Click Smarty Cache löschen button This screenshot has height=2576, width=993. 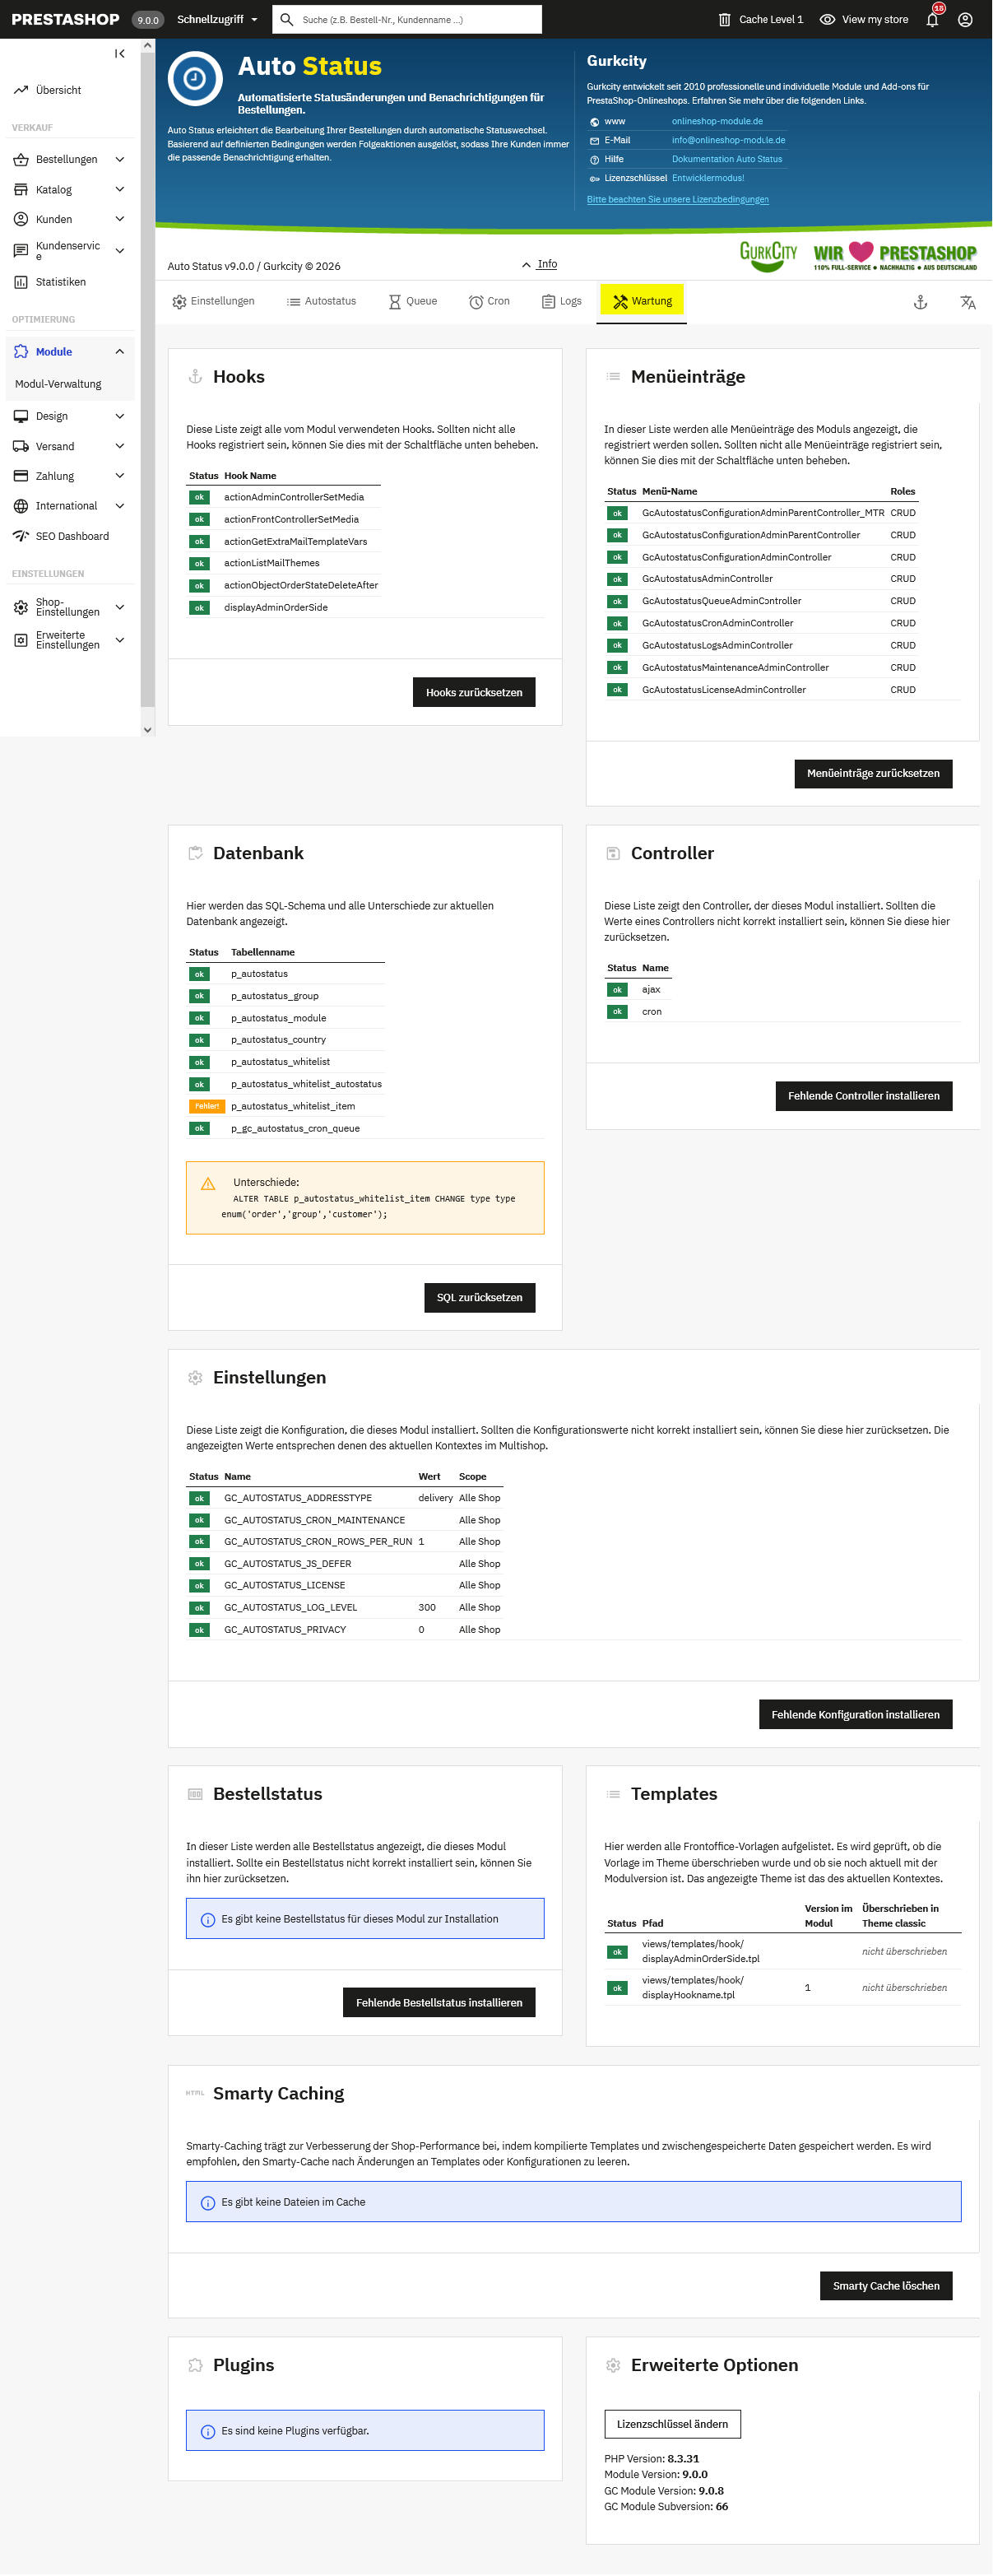coord(886,2286)
